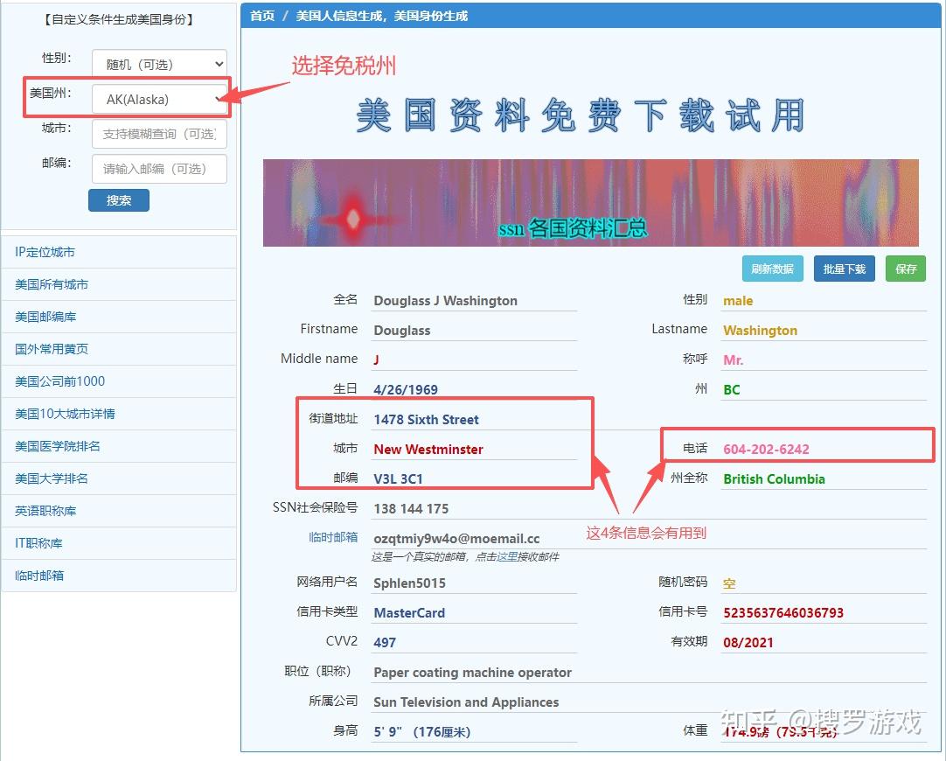Screen dimensions: 946x761
Task: Open the 性别 gender dropdown
Action: 159,64
